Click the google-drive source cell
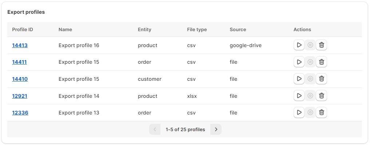The width and height of the screenshot is (370, 146). (x=246, y=45)
